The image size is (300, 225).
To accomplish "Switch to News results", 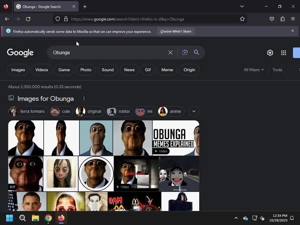I will pyautogui.click(x=129, y=70).
